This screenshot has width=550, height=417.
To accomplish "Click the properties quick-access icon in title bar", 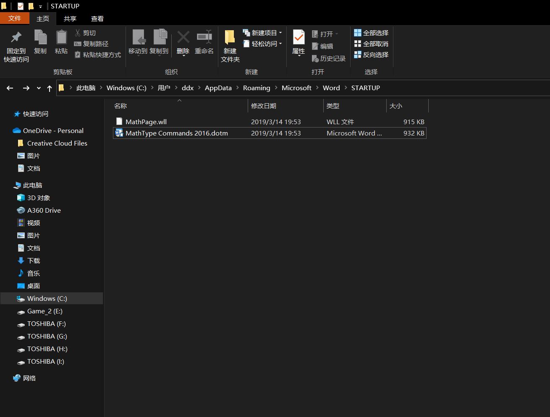I will (21, 6).
